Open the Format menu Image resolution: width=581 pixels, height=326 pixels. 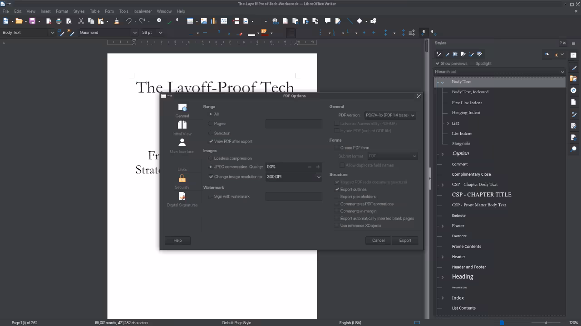coord(62,11)
